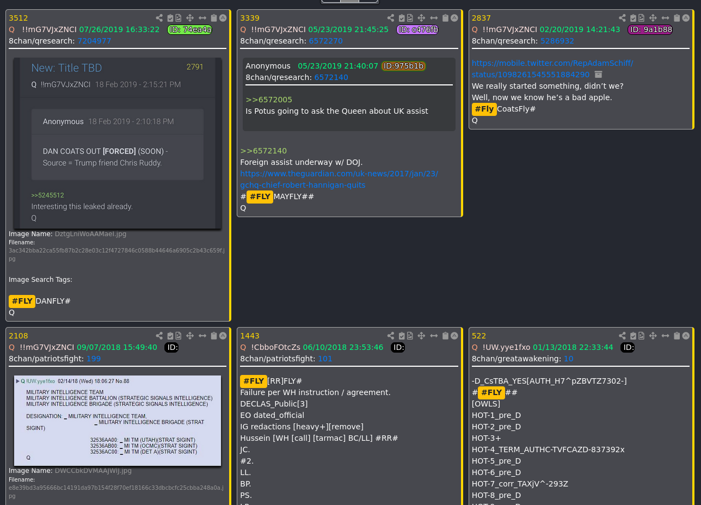Image resolution: width=701 pixels, height=505 pixels.
Task: Click the horizontal arrows icon on post 1443
Action: [x=434, y=336]
